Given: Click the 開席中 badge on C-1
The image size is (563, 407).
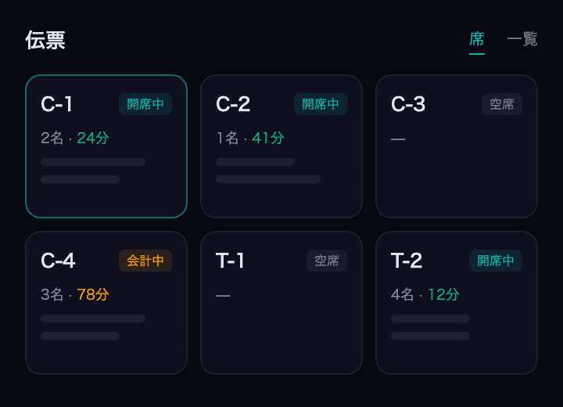Looking at the screenshot, I should pyautogui.click(x=145, y=104).
